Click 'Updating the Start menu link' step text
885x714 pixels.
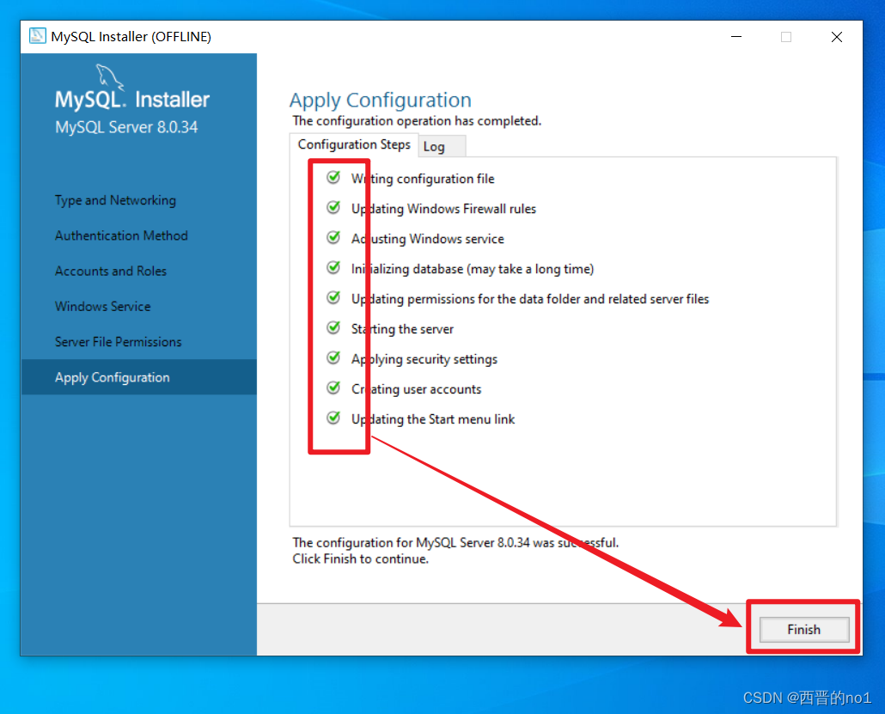tap(433, 419)
